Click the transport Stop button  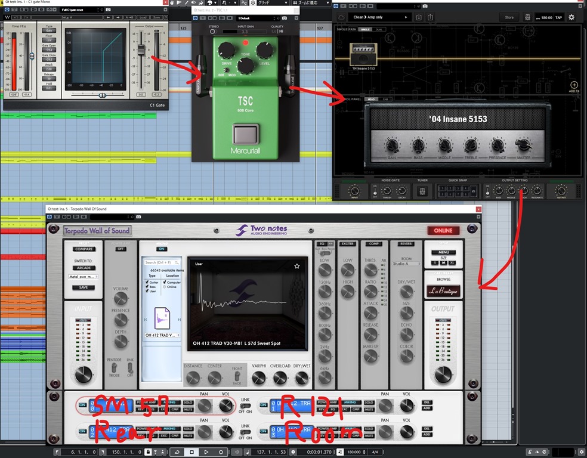(191, 452)
